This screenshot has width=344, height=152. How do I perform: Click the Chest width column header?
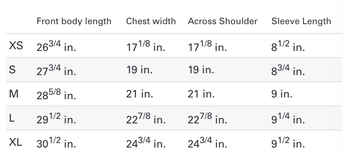pyautogui.click(x=151, y=21)
